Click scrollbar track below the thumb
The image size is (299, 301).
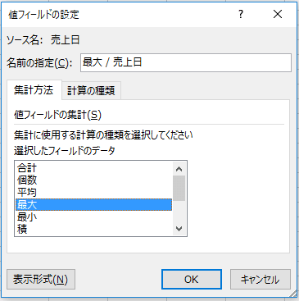coord(179,212)
